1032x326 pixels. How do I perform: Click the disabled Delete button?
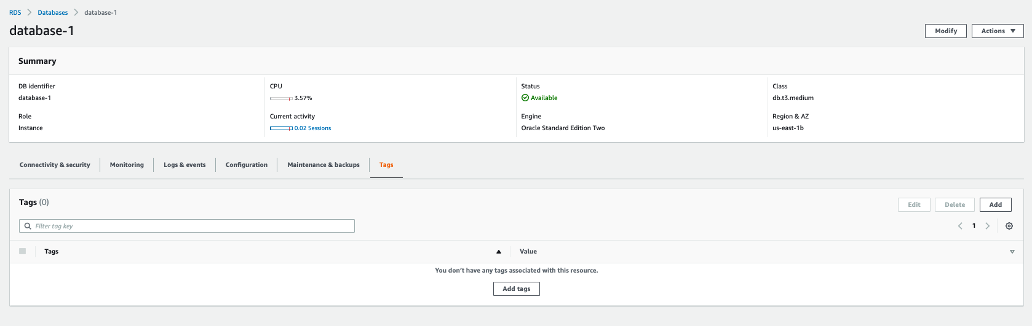pyautogui.click(x=955, y=204)
